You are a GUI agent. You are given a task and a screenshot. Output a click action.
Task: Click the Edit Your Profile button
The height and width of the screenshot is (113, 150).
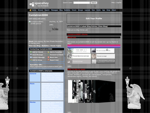tap(94, 18)
